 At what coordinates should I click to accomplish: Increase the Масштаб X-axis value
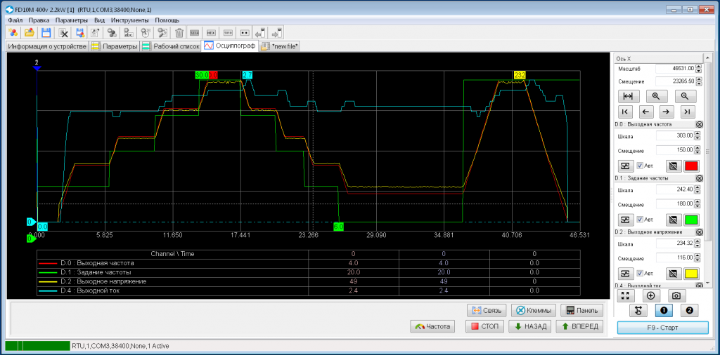tap(699, 66)
